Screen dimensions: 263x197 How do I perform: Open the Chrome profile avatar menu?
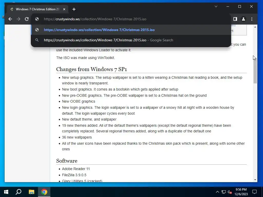click(x=243, y=19)
